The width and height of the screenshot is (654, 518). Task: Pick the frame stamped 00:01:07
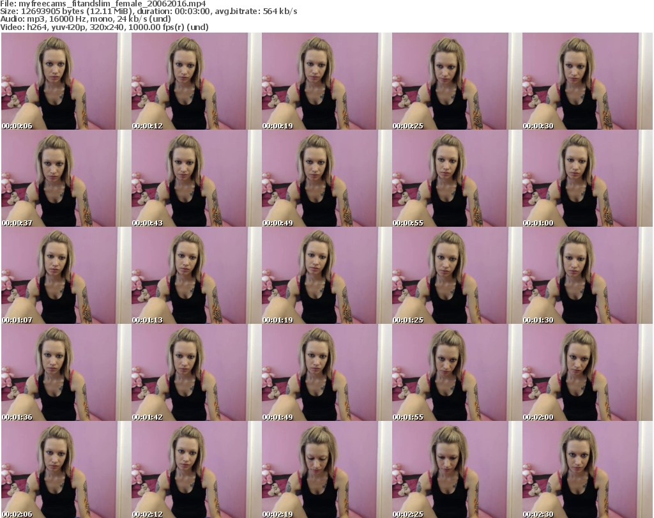tap(66, 275)
